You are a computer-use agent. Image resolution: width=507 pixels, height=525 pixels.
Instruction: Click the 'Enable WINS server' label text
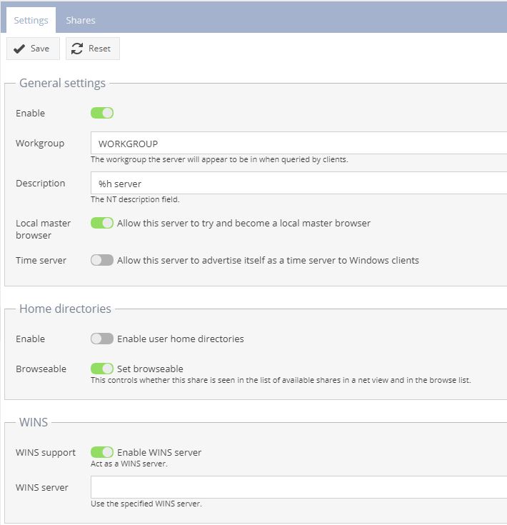click(159, 453)
